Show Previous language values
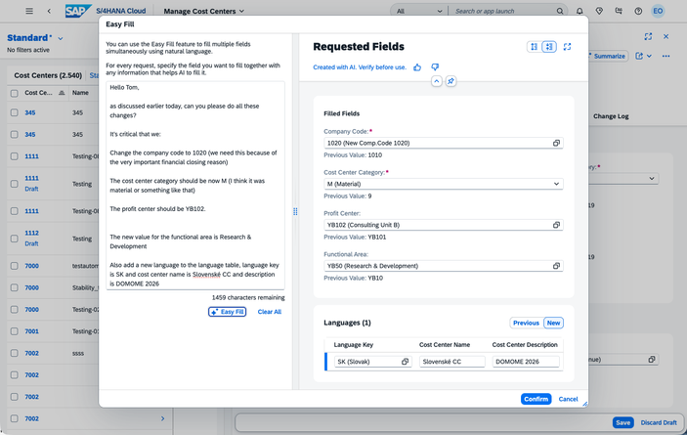This screenshot has width=687, height=435. [526, 323]
